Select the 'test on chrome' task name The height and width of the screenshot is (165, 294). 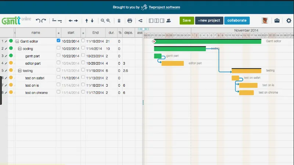tap(36, 93)
